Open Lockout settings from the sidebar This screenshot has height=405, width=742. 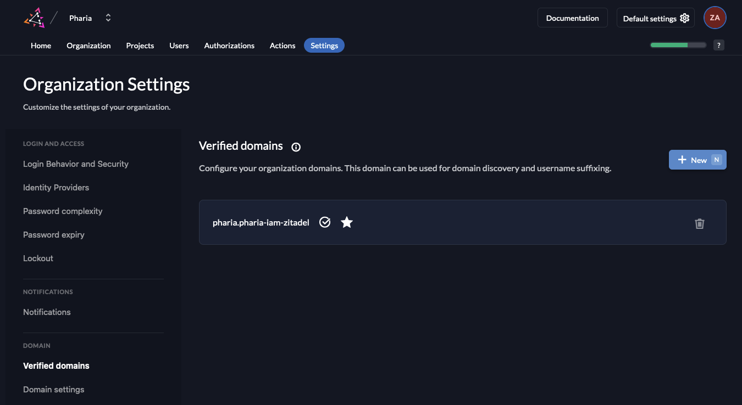point(38,258)
